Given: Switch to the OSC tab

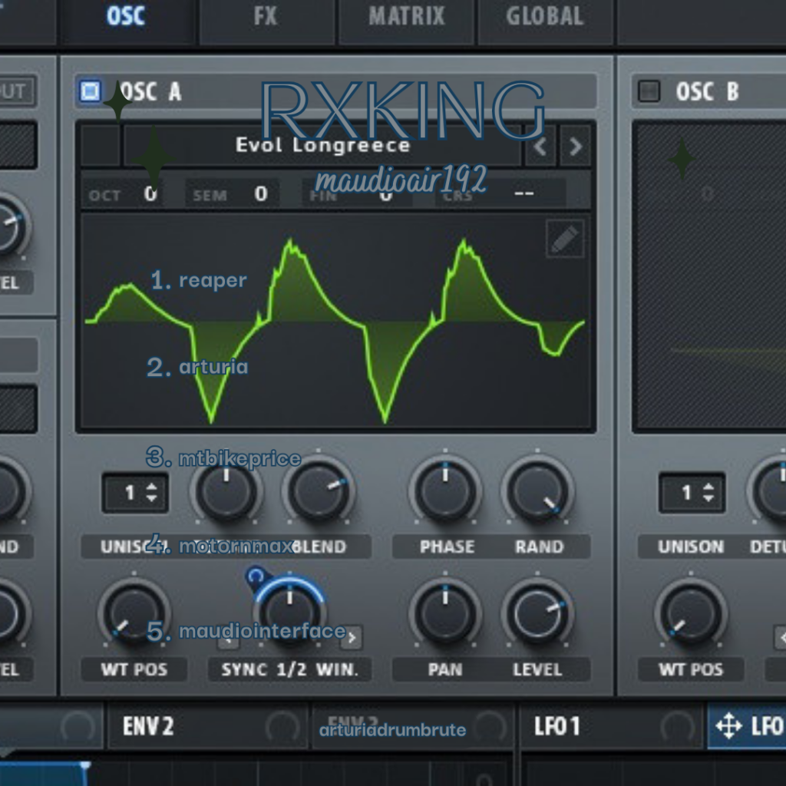Looking at the screenshot, I should 126,16.
